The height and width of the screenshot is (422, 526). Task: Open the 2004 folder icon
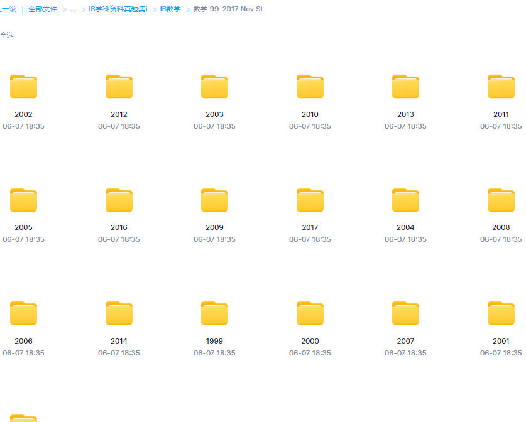(x=405, y=200)
